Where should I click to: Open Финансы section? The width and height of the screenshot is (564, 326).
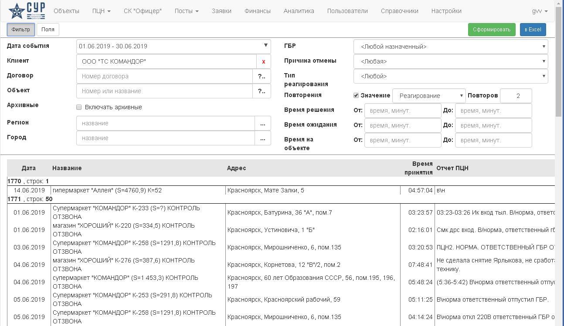(258, 11)
